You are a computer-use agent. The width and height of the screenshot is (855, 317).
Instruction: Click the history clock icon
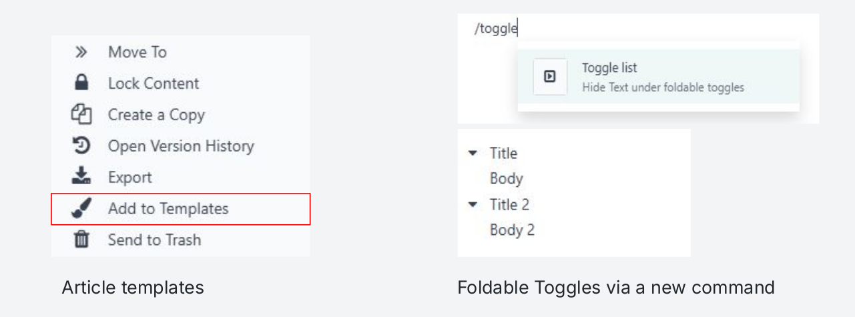pyautogui.click(x=81, y=145)
